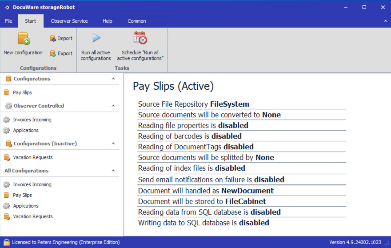Click Pay Slips icon under All Configurations
The height and width of the screenshot is (248, 391).
click(x=7, y=195)
